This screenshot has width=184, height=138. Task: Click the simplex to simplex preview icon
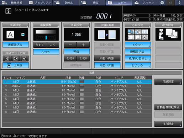(x=107, y=34)
